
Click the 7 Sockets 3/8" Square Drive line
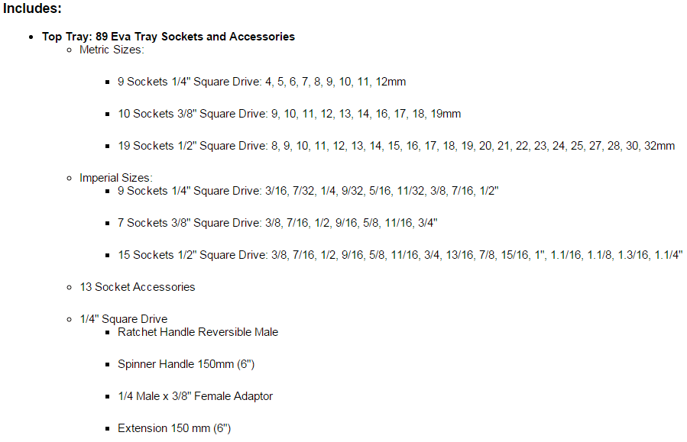pyautogui.click(x=277, y=223)
